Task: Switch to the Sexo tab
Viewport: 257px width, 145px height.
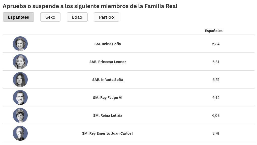Action: click(50, 17)
